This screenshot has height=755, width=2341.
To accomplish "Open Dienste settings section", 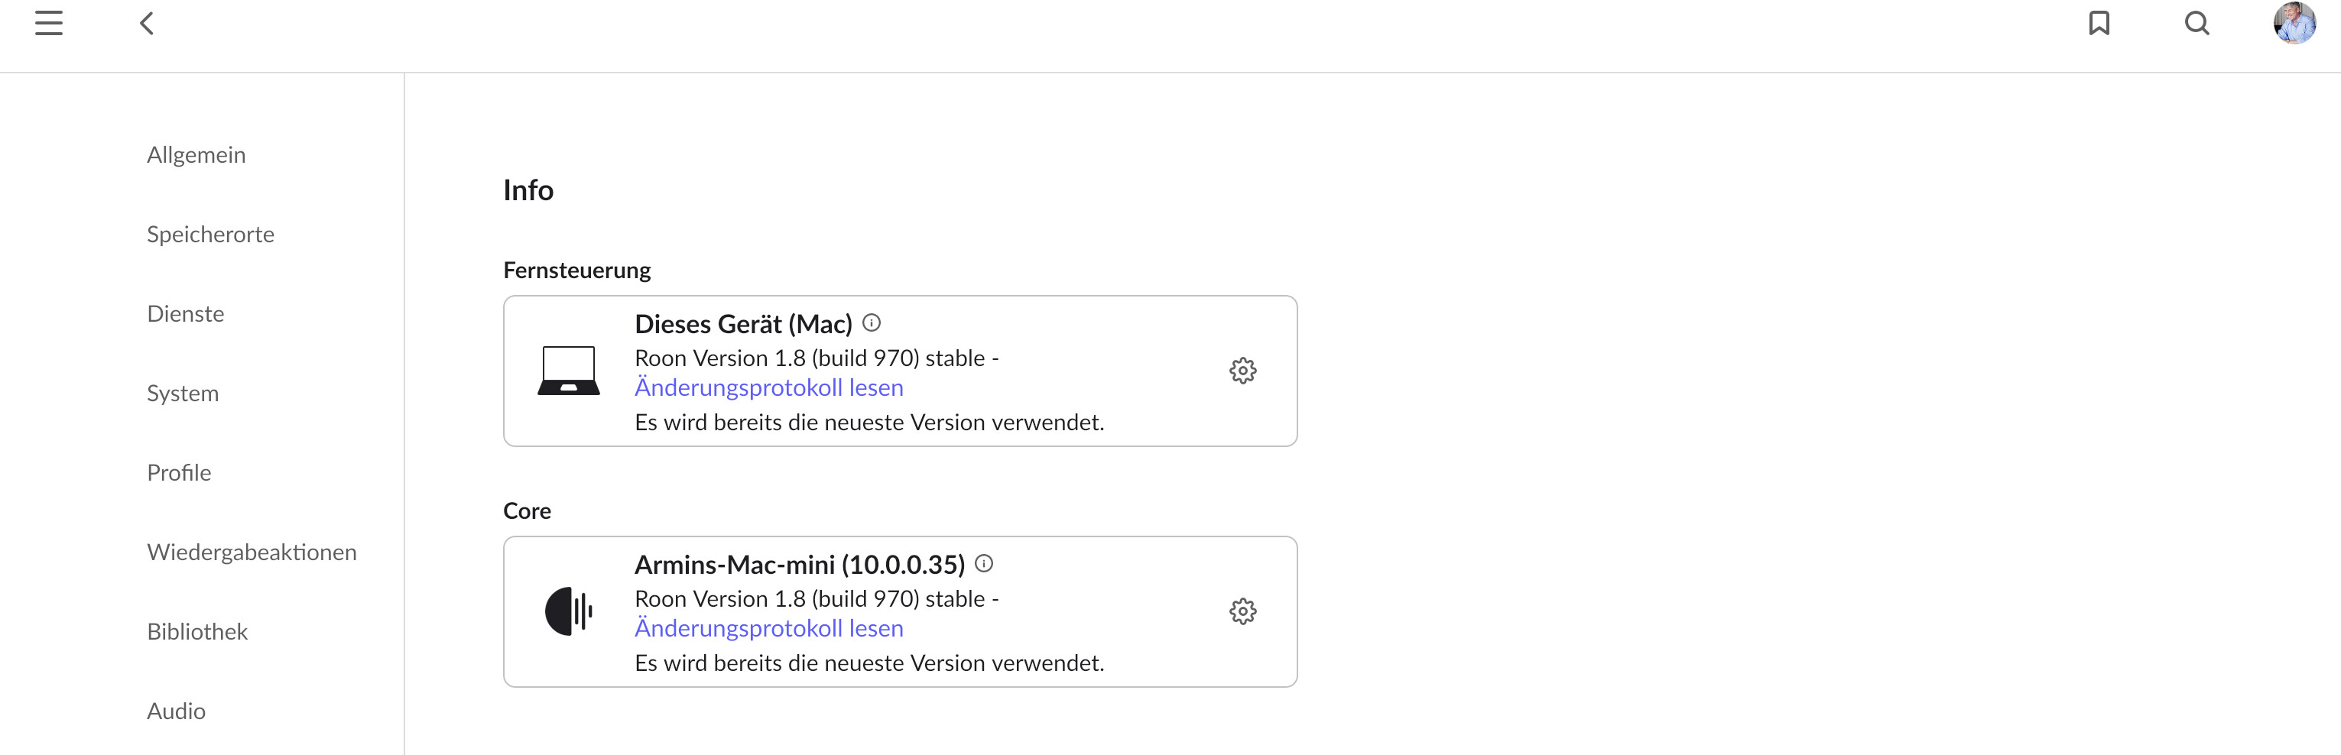I will tap(185, 314).
